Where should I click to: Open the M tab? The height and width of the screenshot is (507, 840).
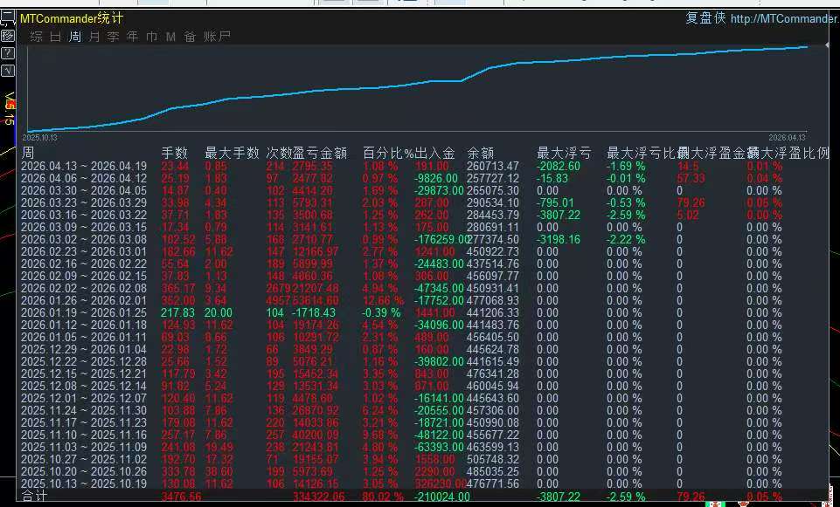coord(170,37)
